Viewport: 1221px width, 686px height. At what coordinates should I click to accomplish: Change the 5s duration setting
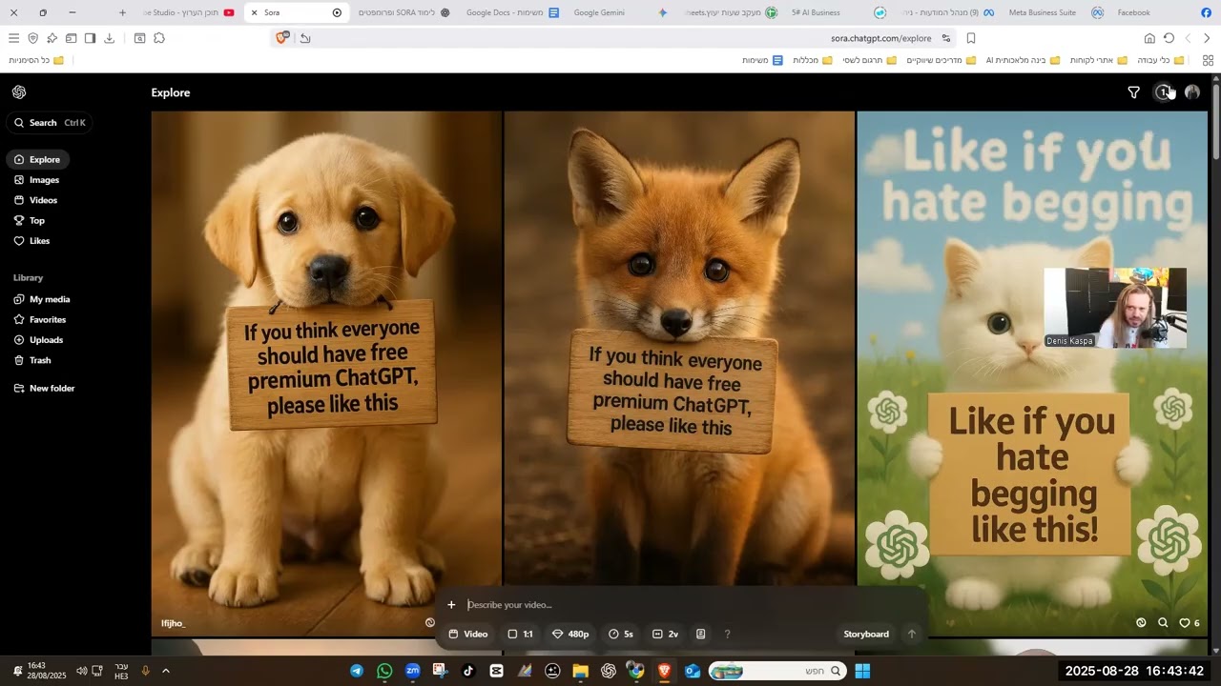(621, 635)
